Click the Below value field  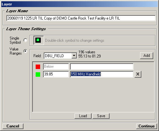[x=56, y=66]
